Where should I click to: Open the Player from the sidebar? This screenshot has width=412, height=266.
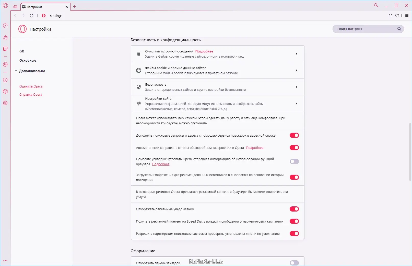click(5, 64)
